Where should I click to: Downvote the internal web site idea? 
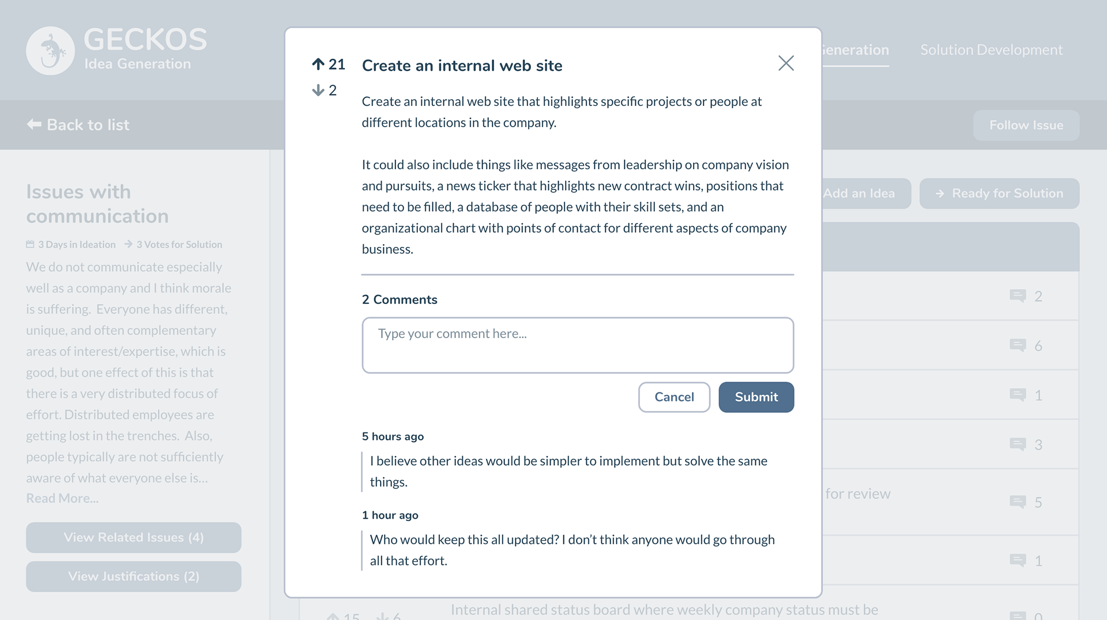(x=318, y=90)
